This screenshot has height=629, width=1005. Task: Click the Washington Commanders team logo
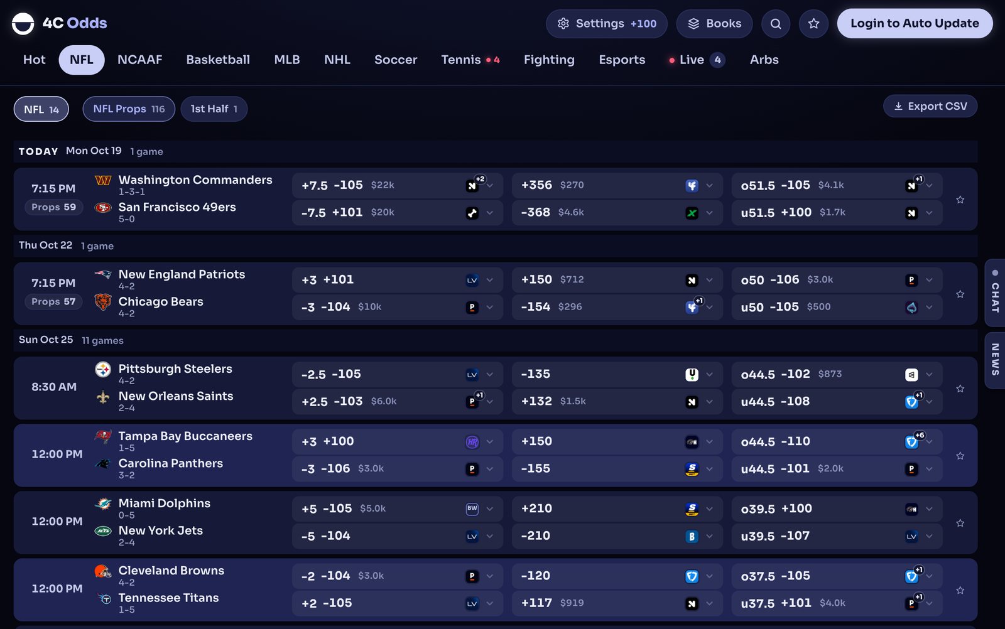coord(103,181)
